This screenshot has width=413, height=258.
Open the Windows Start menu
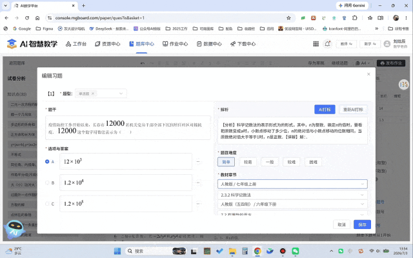(x=117, y=251)
